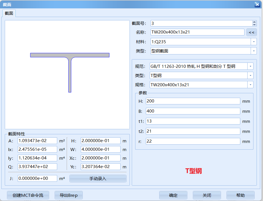Screen dimensions: 263x201
Task: Expand the T型钢 type dropdown
Action: [x=250, y=76]
